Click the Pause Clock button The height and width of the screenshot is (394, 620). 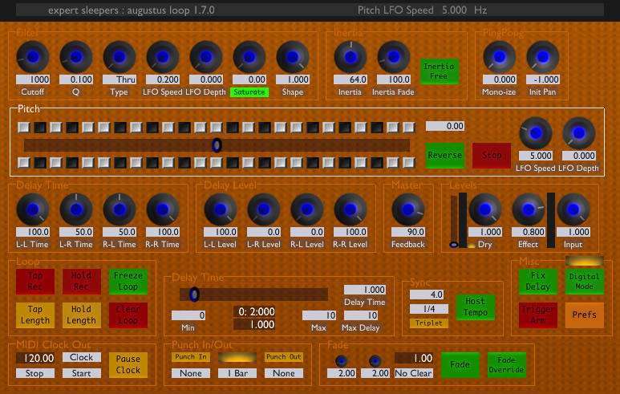click(128, 365)
